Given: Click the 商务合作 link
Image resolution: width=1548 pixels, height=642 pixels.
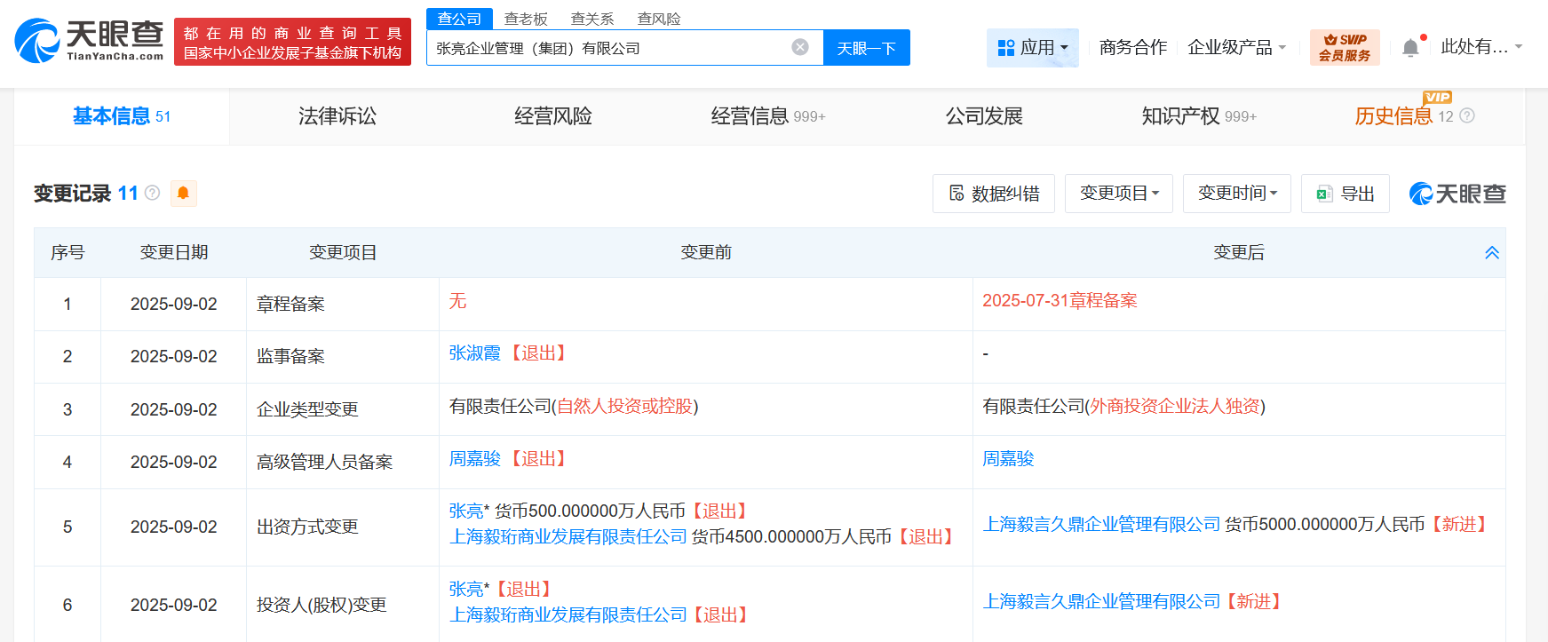Looking at the screenshot, I should (1133, 47).
